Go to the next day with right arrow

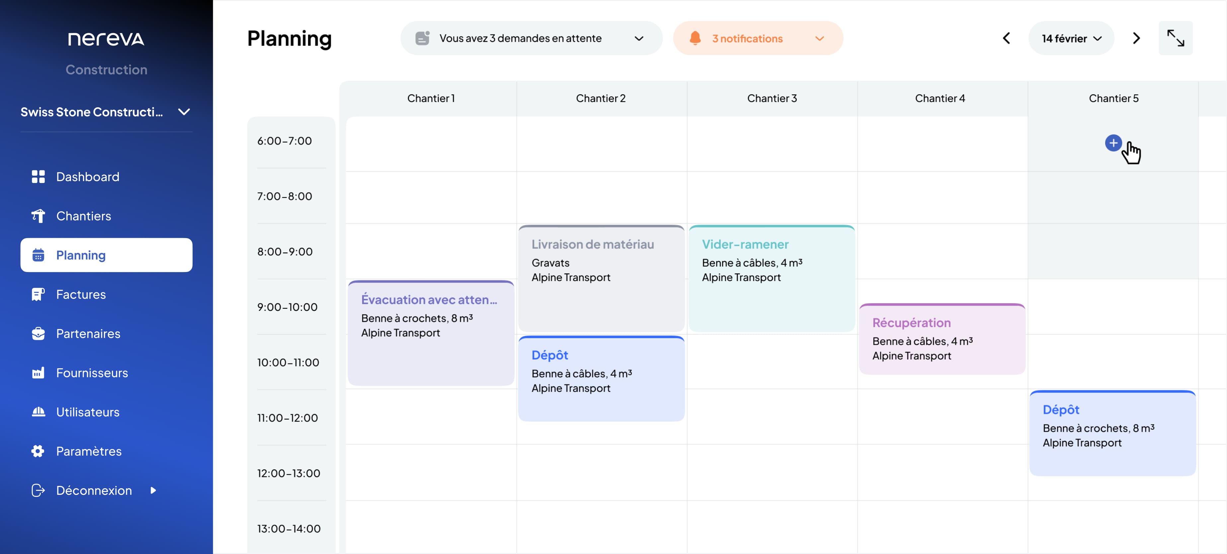click(1136, 38)
